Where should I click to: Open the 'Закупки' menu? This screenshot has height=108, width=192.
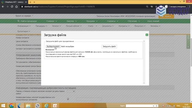point(71,21)
